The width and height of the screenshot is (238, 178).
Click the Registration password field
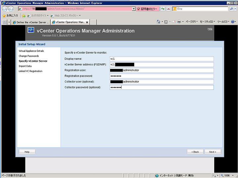click(162, 76)
